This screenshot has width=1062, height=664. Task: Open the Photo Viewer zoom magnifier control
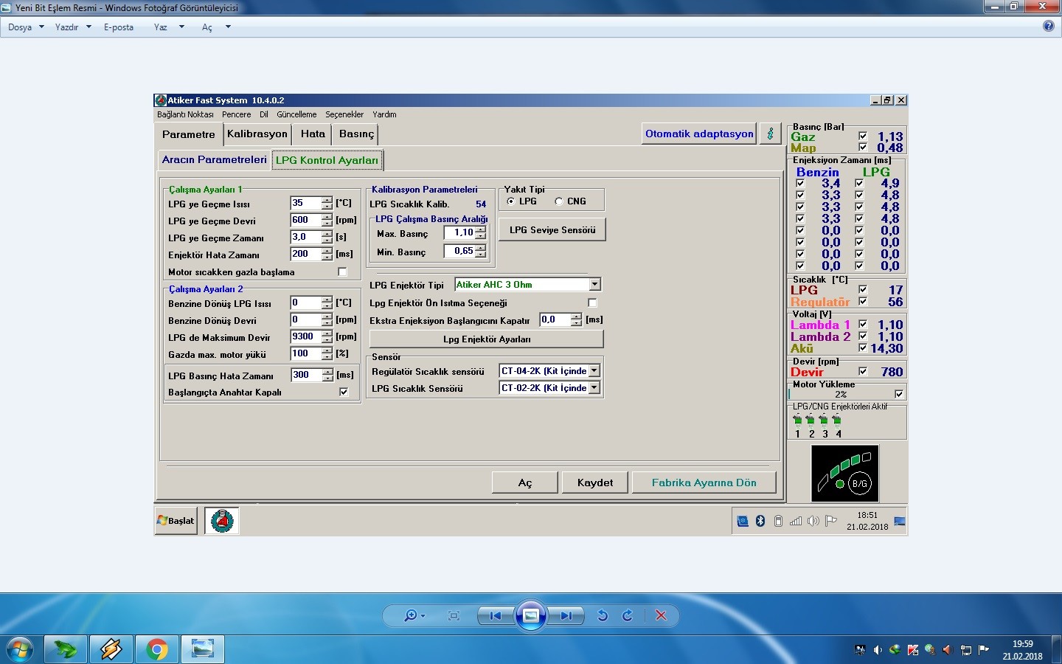tap(414, 615)
